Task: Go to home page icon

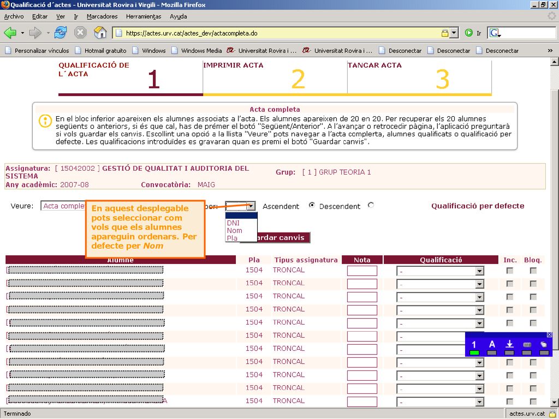Action: tap(100, 33)
